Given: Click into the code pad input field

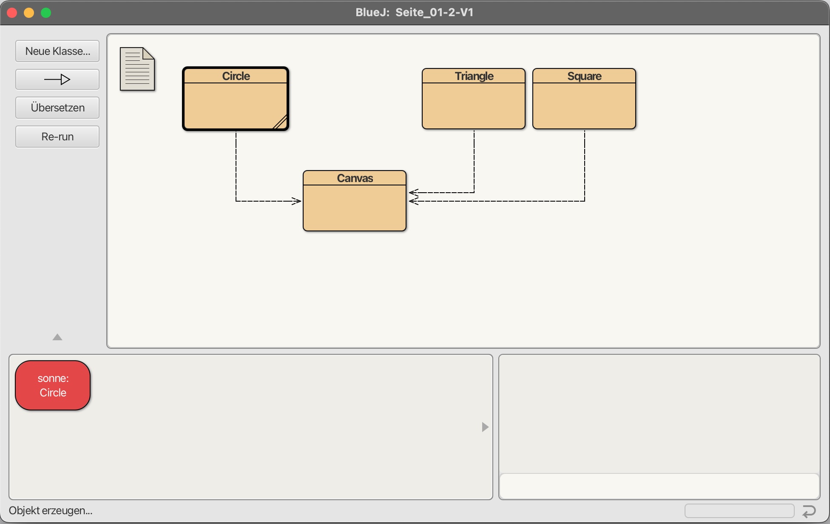Looking at the screenshot, I should 659,486.
